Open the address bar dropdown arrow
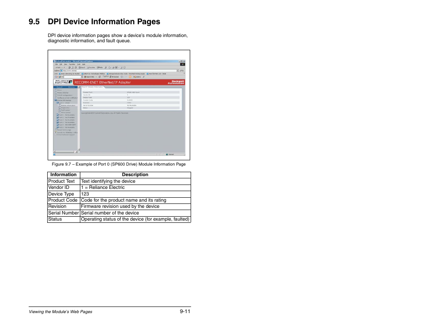 (177, 70)
